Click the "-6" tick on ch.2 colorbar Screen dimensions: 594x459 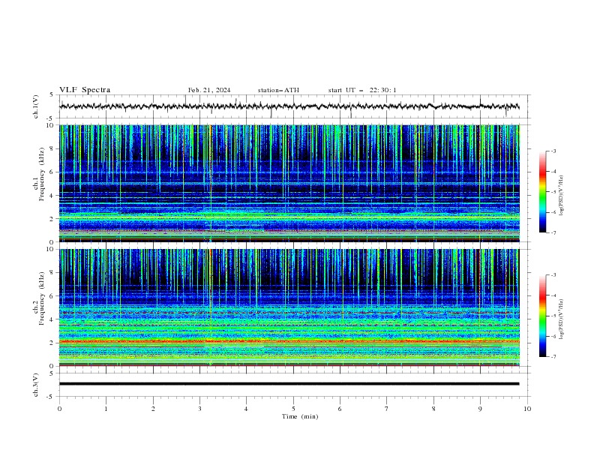553,336
